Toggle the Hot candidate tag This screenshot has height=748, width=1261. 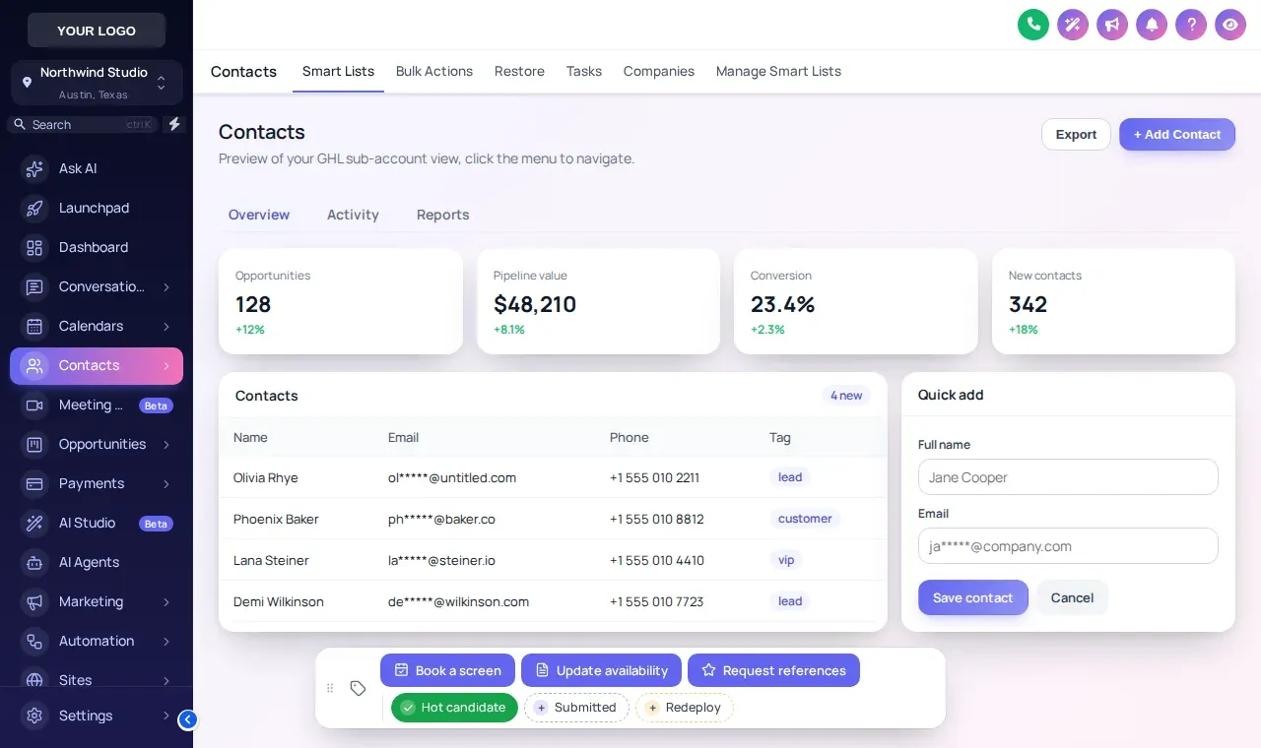point(454,708)
